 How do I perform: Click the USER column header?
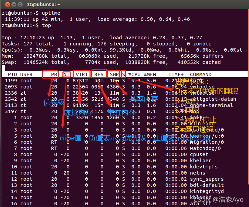[x=26, y=74]
